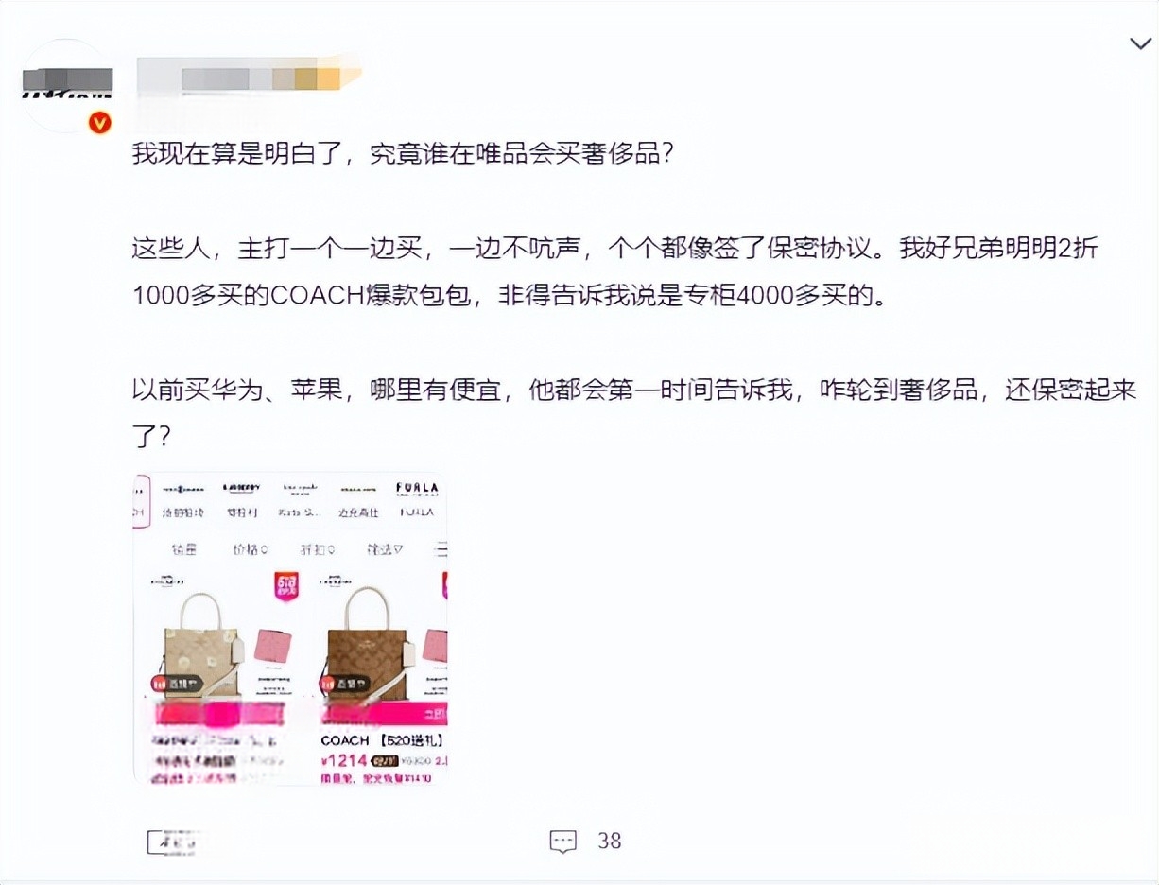Screen dimensions: 1159x885
Task: Select the FURLA brand logo
Action: click(x=416, y=489)
